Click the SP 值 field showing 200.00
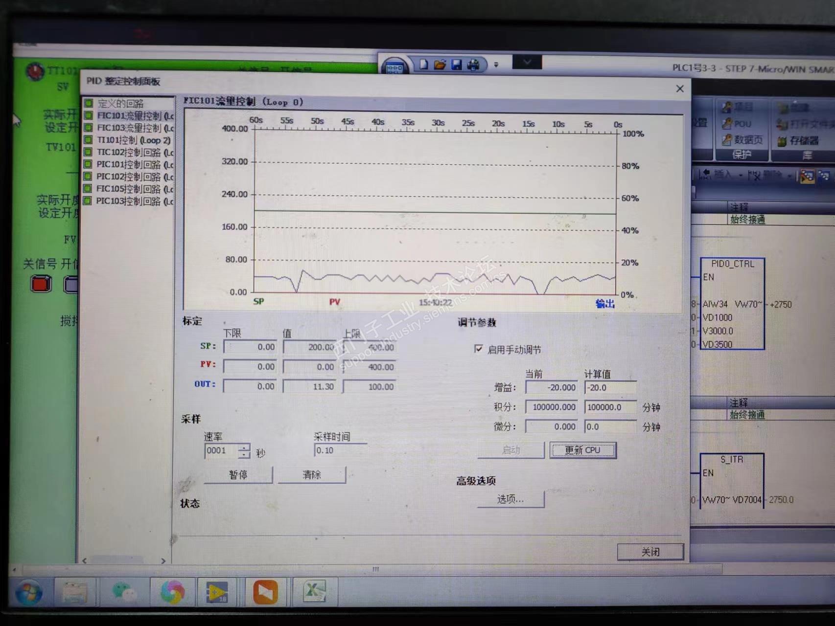The image size is (835, 626). 309,347
